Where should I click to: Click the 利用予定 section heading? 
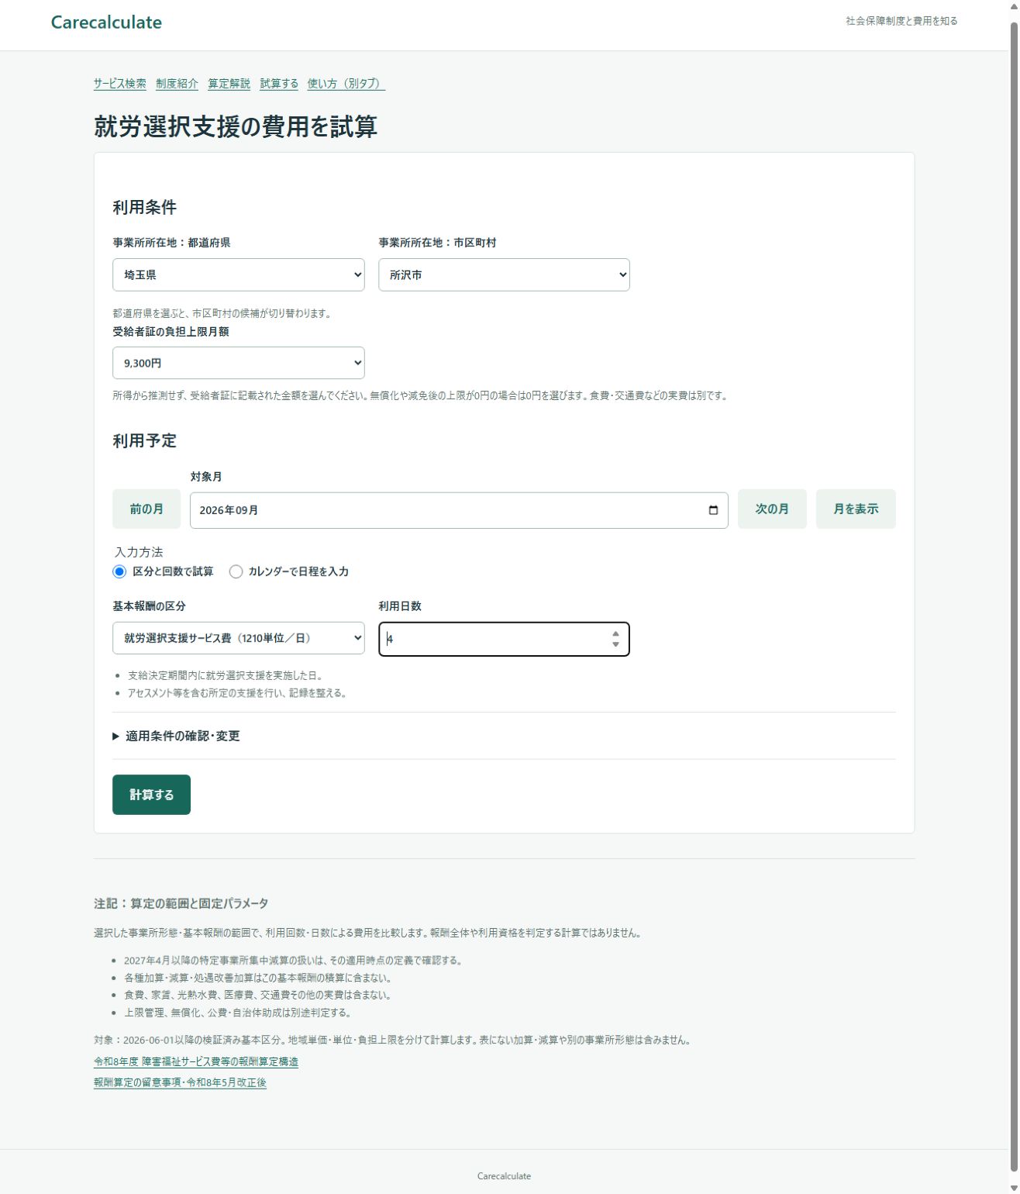click(145, 440)
